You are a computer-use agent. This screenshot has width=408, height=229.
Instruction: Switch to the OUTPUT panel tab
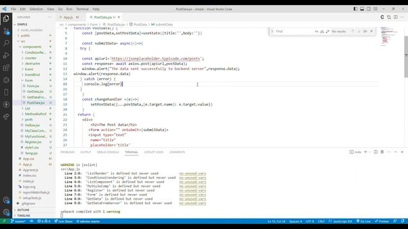(85, 152)
